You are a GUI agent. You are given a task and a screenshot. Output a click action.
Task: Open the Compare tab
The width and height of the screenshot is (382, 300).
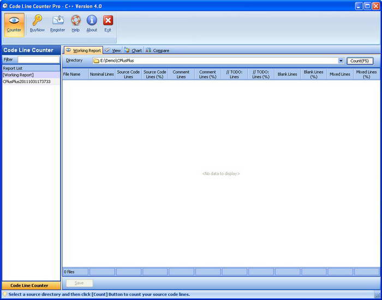pos(157,50)
